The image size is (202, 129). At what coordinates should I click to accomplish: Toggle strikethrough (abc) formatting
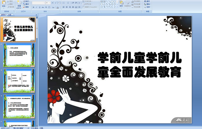click(x=43, y=7)
